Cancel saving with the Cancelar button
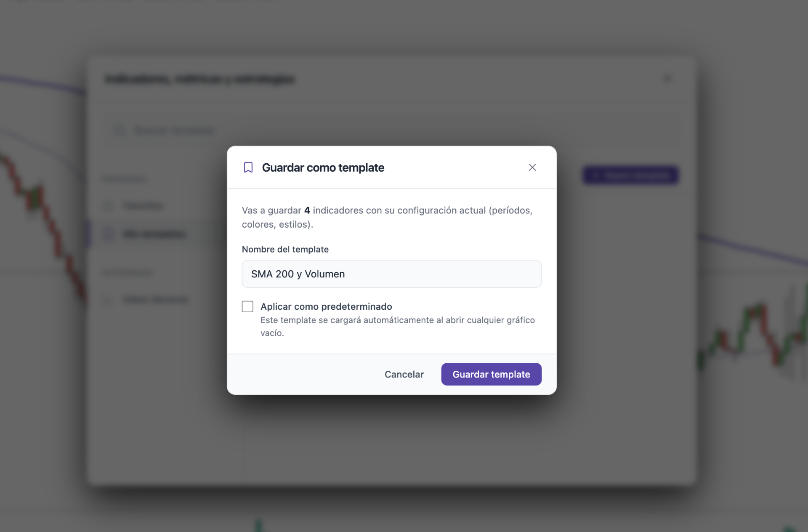The width and height of the screenshot is (808, 532). 404,374
